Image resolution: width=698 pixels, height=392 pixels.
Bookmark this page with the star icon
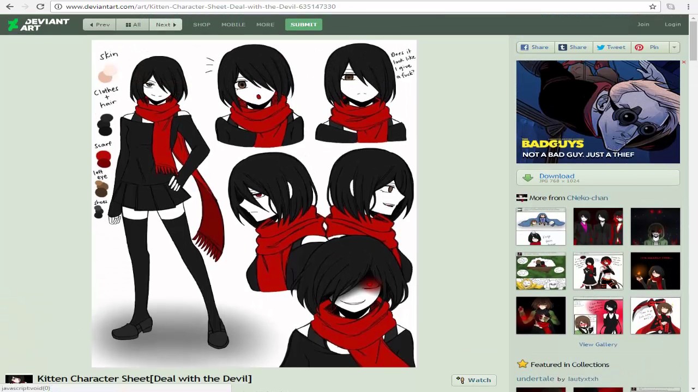[x=653, y=7]
